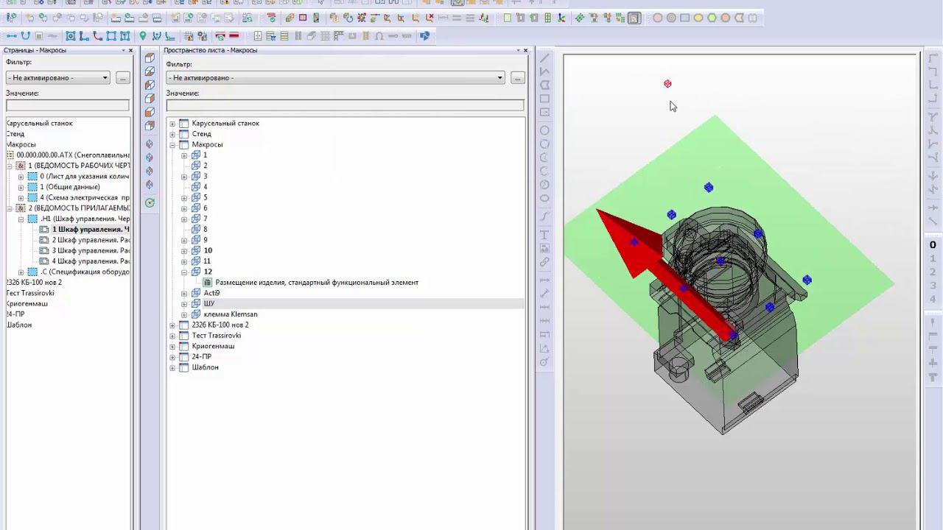Select the polyline drawing tool

pos(545,72)
